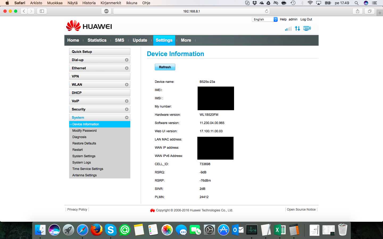Image resolution: width=383 pixels, height=239 pixels.
Task: Open Photos app in the Dock
Action: [167, 230]
